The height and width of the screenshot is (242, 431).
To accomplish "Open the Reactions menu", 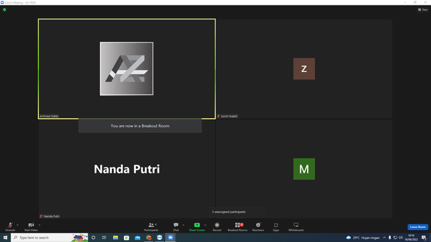I will pyautogui.click(x=258, y=227).
